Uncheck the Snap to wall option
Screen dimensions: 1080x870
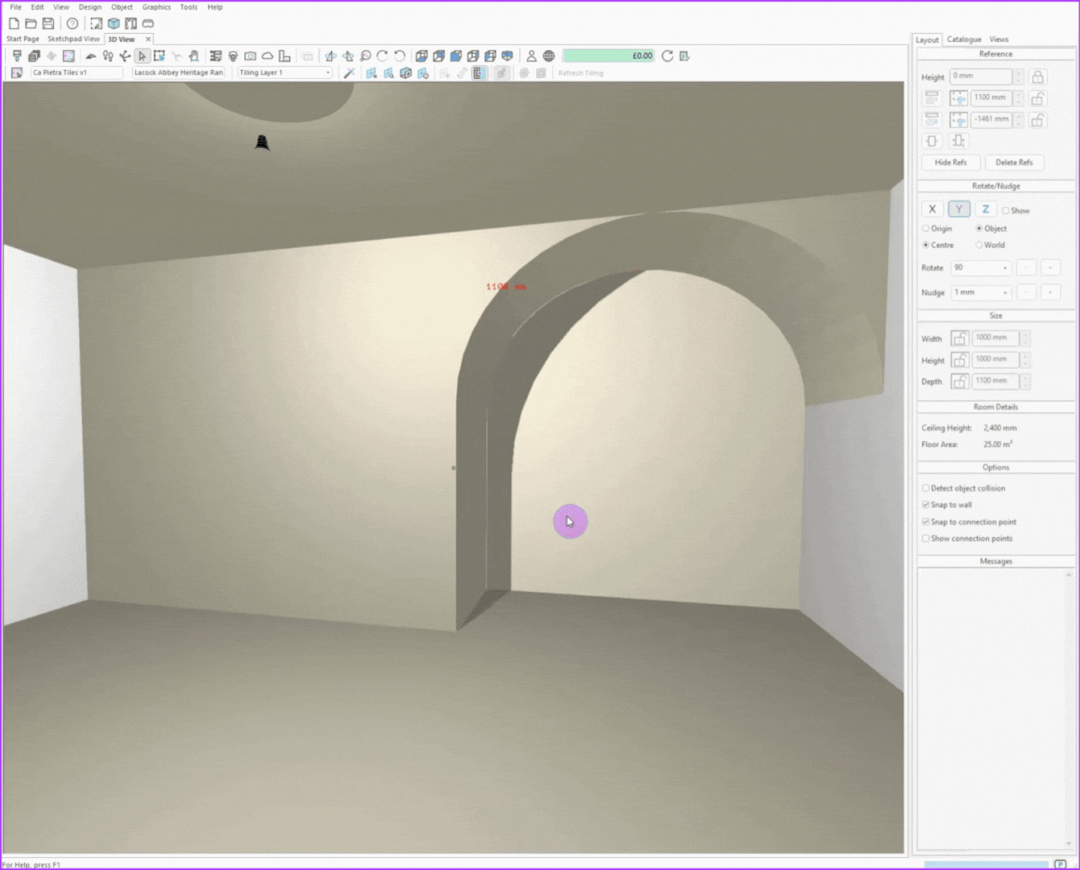pyautogui.click(x=926, y=505)
